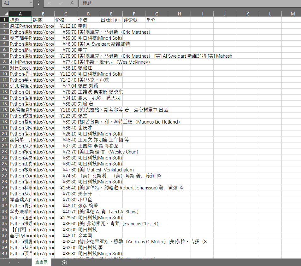Select row 16 header
Image resolution: width=301 pixels, height=266 pixels.
(4, 110)
